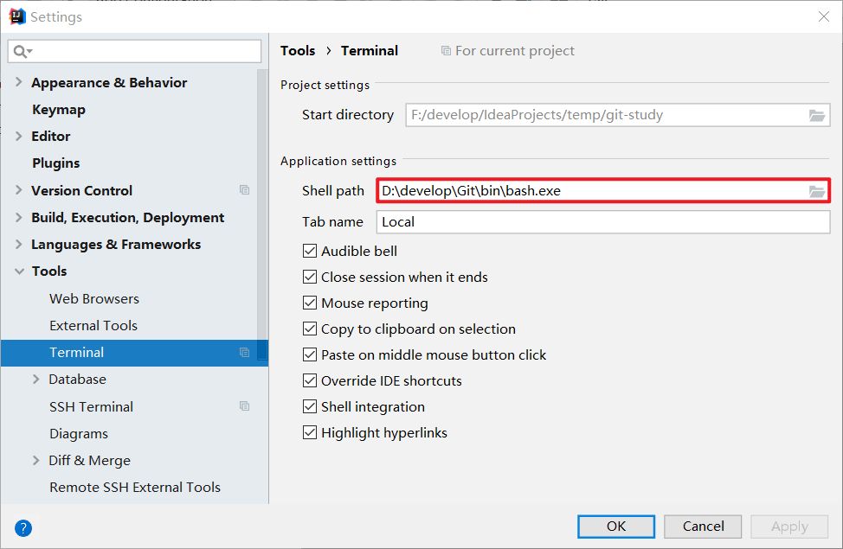This screenshot has width=843, height=549.
Task: Click the project-level icon beside SSH Terminal
Action: (244, 406)
